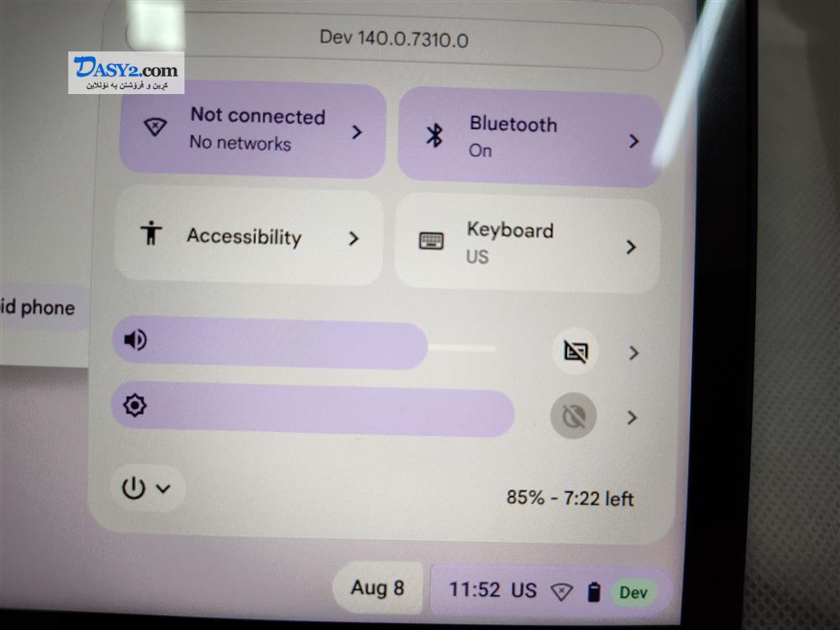Viewport: 840px width, 630px height.
Task: Click the Wi-Fi status icon in shelf tray
Action: (561, 591)
